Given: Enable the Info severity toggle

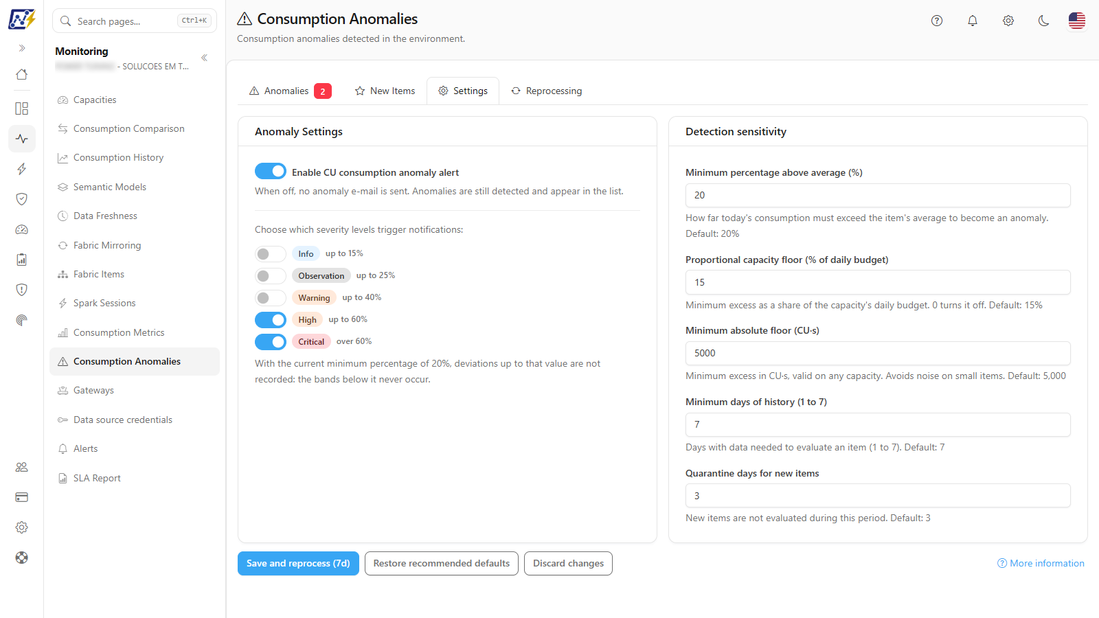Looking at the screenshot, I should point(271,254).
